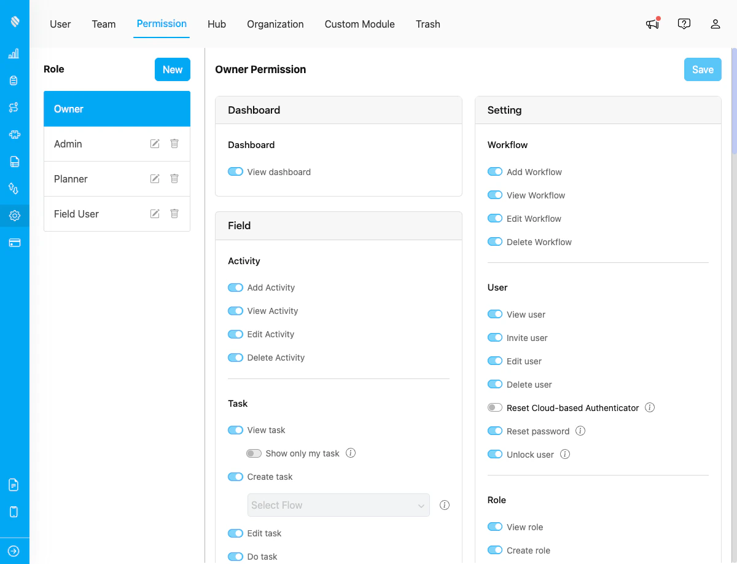This screenshot has height=564, width=737.
Task: Expand sidebar with the arrow circle icon
Action: pyautogui.click(x=14, y=551)
